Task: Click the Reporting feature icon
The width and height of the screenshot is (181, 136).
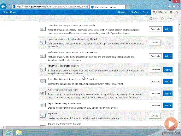Action: coord(43,115)
